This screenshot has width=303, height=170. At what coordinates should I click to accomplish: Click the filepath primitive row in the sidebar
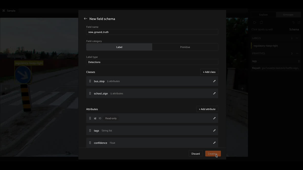pos(276,68)
